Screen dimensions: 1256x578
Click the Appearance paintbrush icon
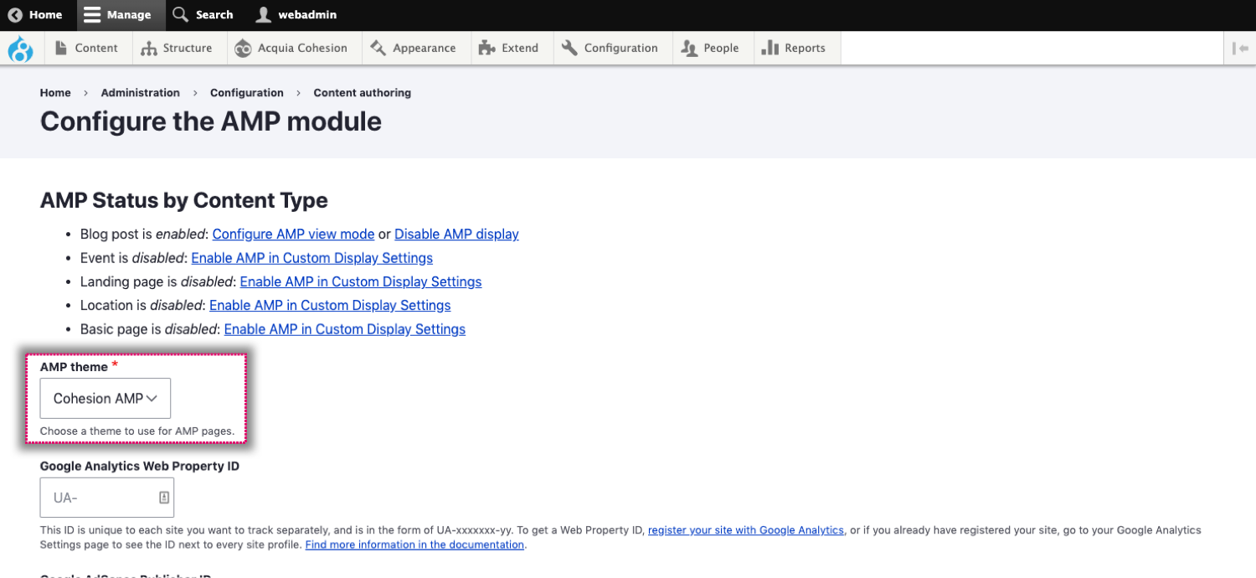point(378,48)
